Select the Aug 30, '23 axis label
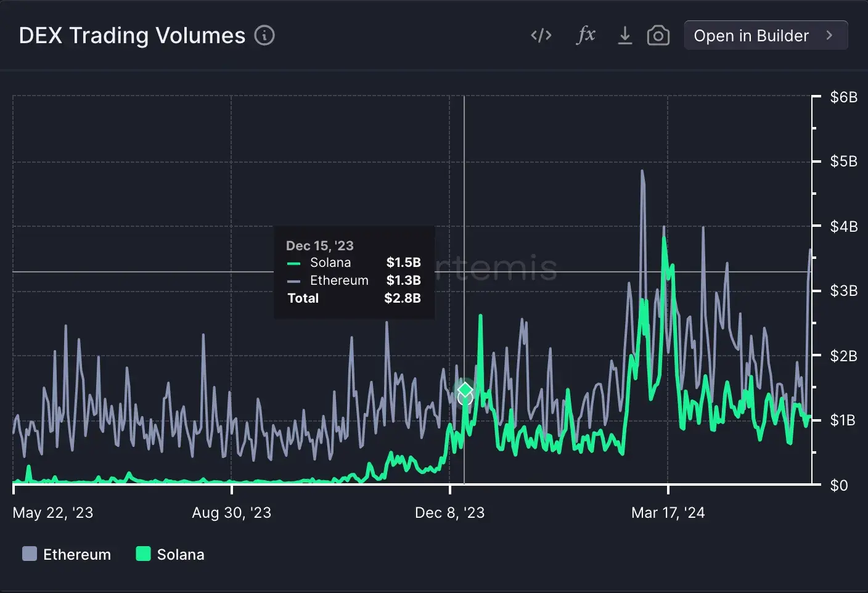868x593 pixels. pos(232,513)
